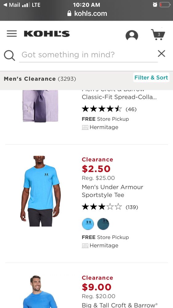173x308 pixels.
Task: Open the hamburger navigation menu
Action: (x=12, y=34)
